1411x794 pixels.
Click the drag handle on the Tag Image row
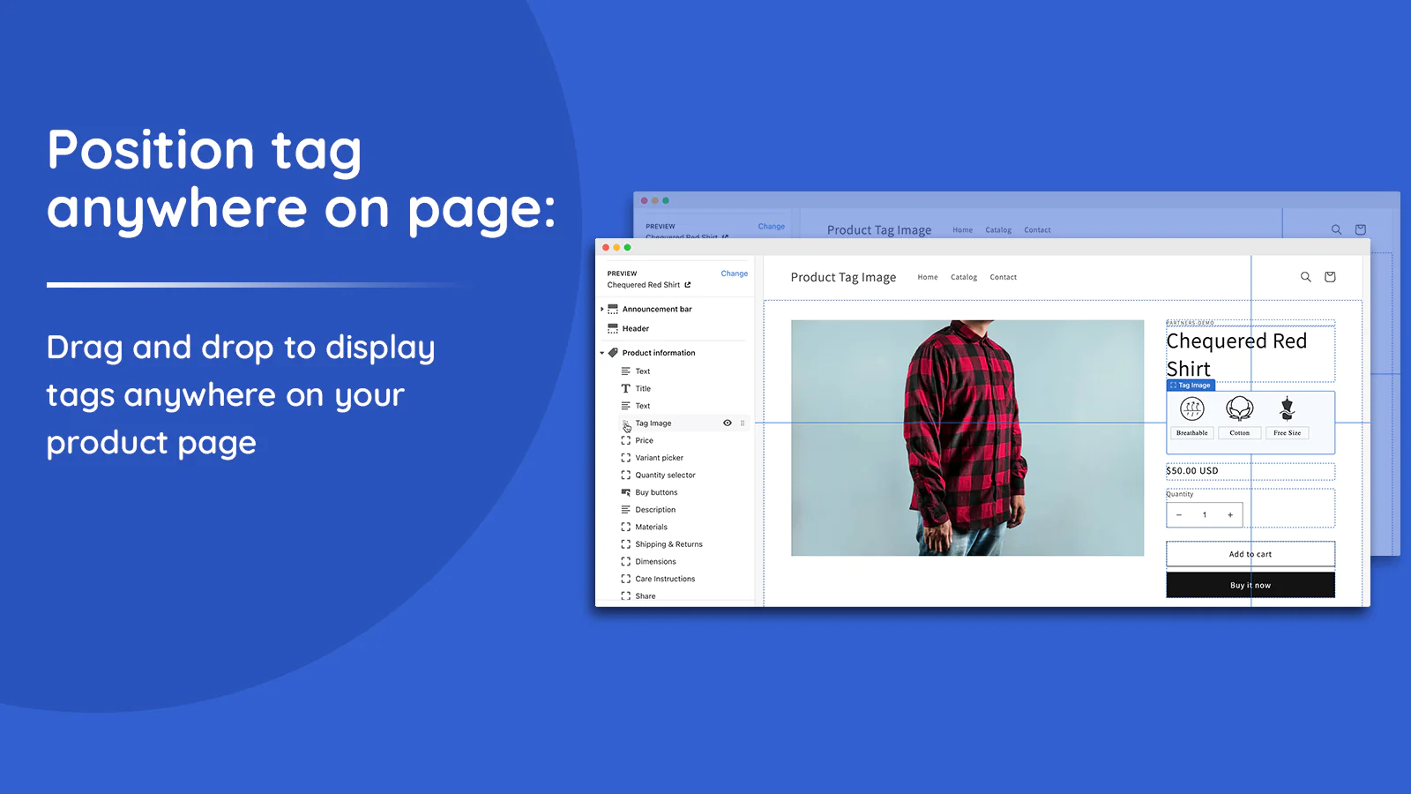(x=743, y=423)
